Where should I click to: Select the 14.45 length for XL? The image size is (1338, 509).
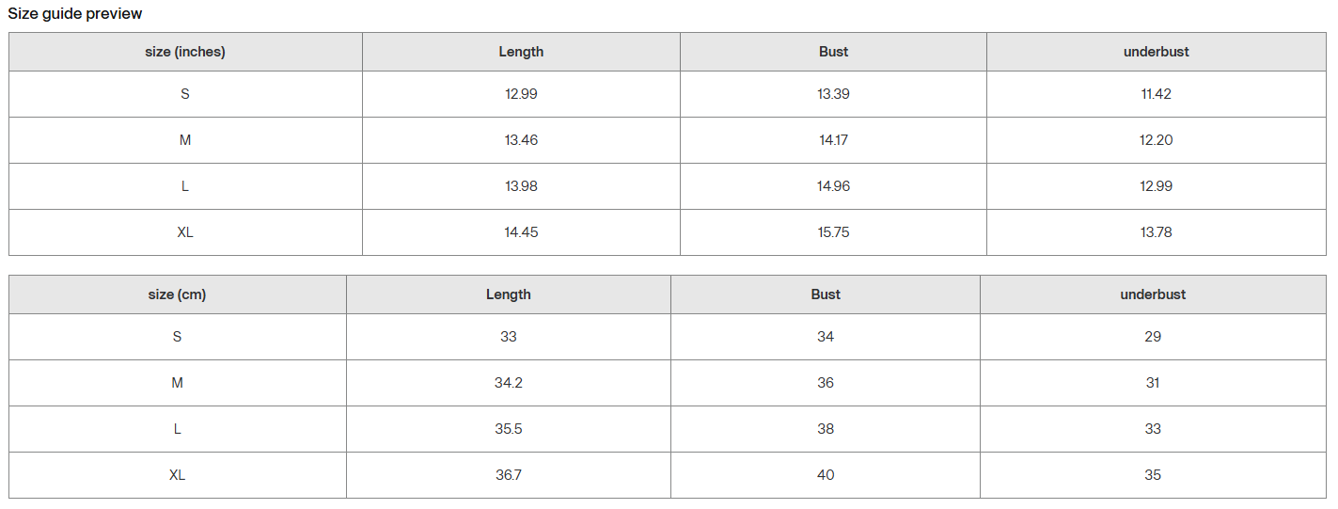click(x=521, y=232)
